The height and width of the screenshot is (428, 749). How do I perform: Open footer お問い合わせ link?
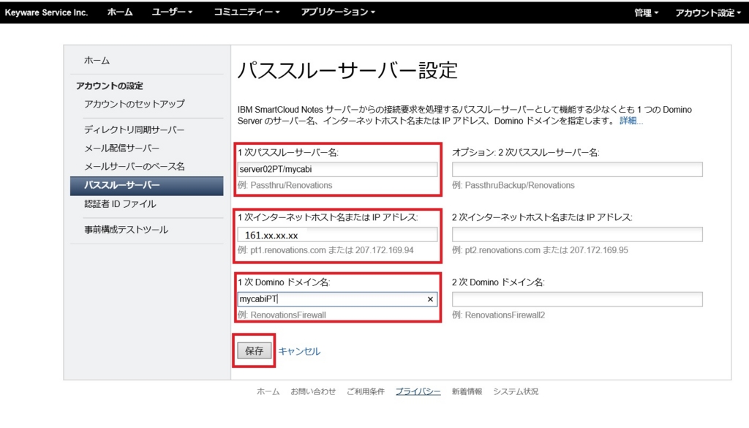point(313,391)
